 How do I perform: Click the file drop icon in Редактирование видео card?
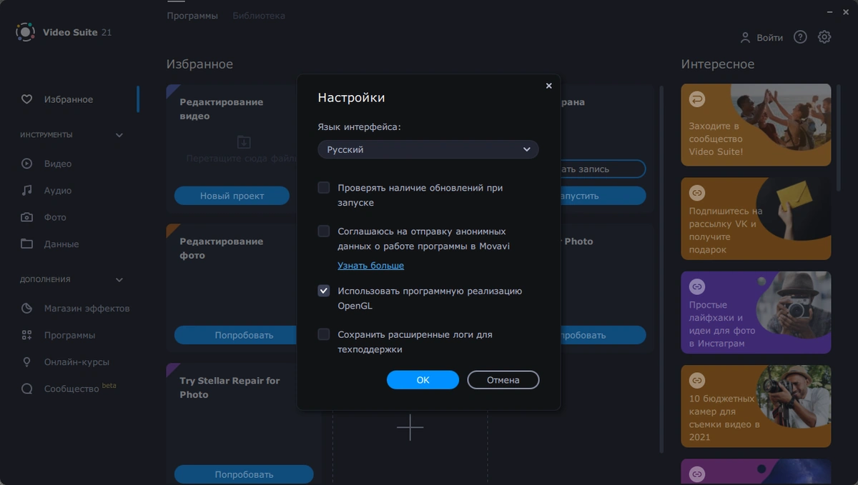pos(244,141)
